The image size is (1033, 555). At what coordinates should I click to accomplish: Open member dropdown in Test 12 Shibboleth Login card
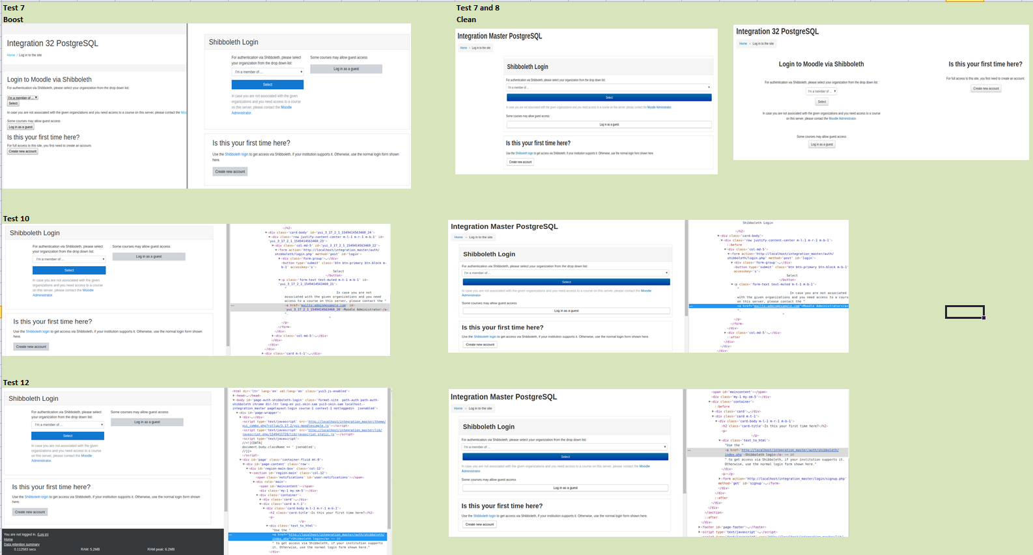pos(68,424)
